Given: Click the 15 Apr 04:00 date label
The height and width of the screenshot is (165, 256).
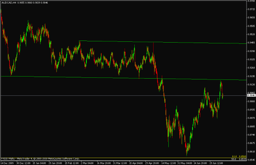Looking at the screenshot, I should (x=136, y=163).
